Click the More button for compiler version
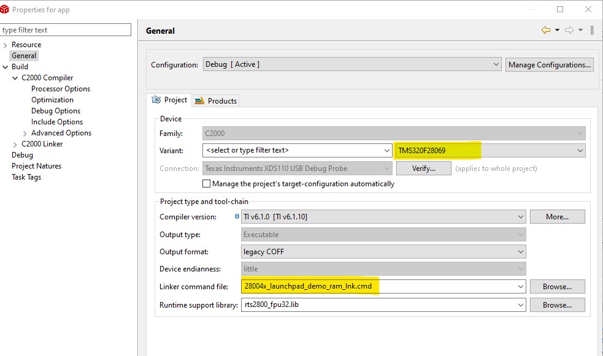This screenshot has width=603, height=356. 557,216
